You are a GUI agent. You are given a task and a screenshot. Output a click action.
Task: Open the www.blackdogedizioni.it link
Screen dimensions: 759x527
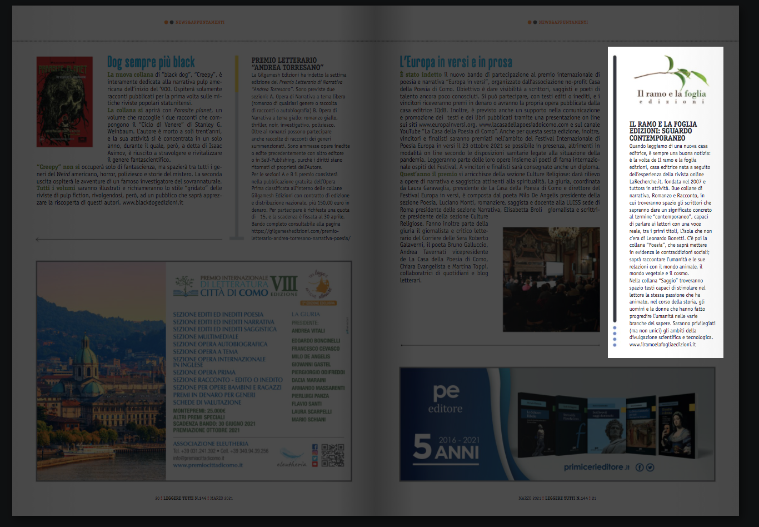[x=153, y=203]
